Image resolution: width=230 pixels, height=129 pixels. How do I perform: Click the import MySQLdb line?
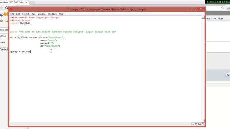(x=20, y=23)
